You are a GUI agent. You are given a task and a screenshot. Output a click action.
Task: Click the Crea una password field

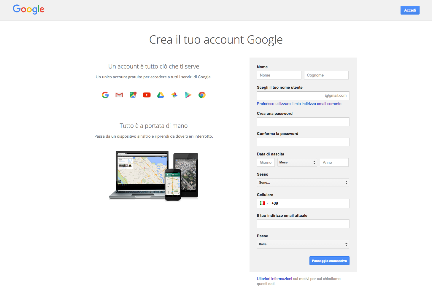coord(303,122)
